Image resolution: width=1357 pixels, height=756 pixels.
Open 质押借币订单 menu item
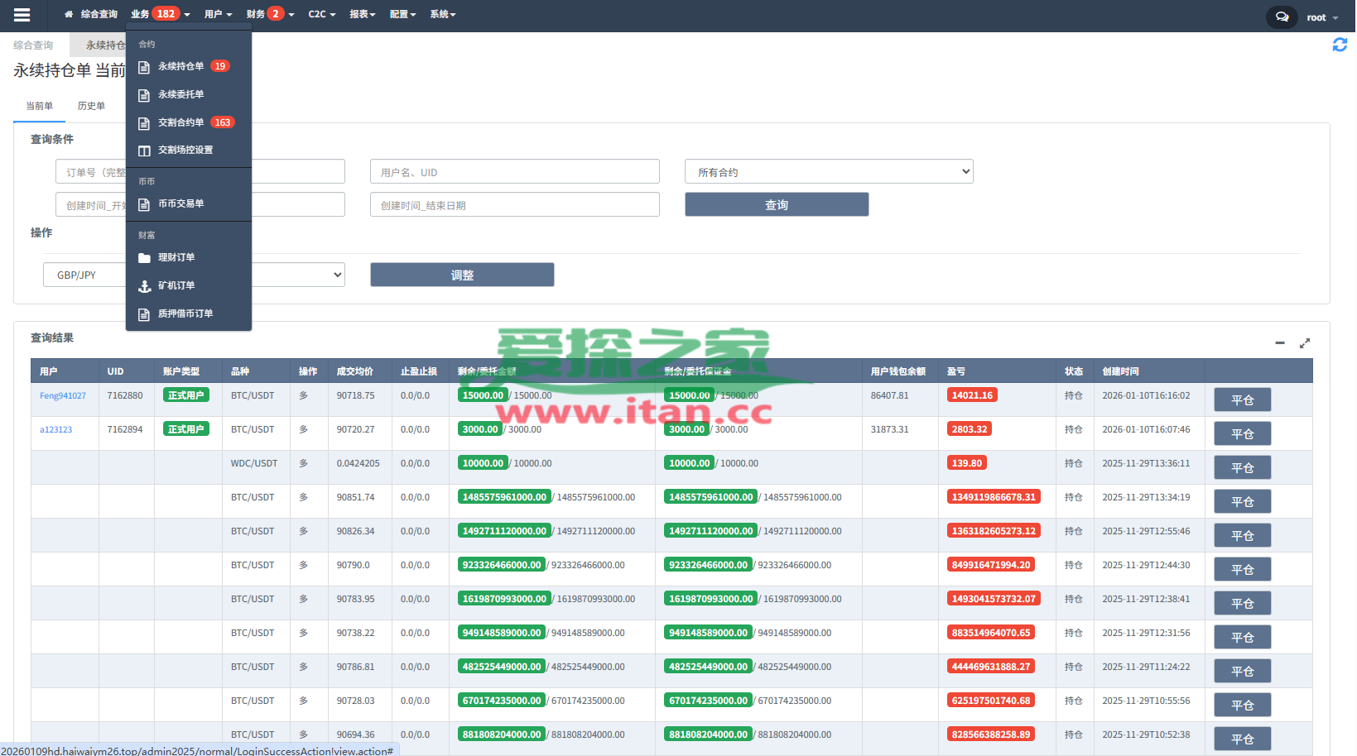pyautogui.click(x=185, y=314)
